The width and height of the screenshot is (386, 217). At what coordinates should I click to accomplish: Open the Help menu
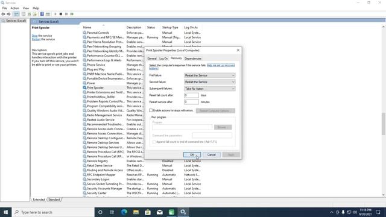coord(36,8)
